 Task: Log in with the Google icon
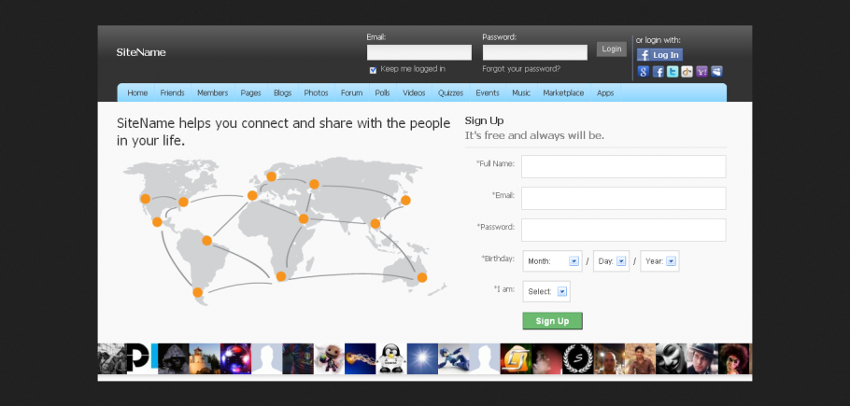[644, 72]
